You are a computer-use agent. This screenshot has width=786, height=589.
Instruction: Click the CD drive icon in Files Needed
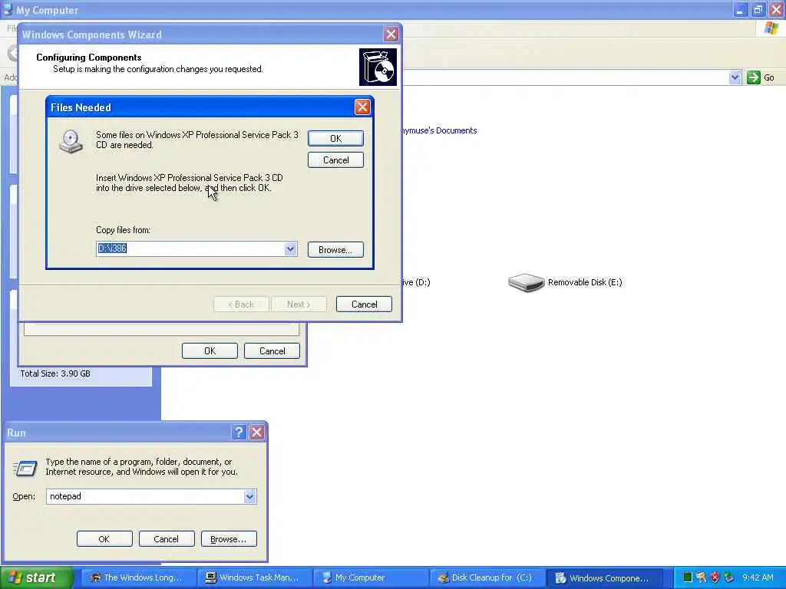(x=71, y=142)
